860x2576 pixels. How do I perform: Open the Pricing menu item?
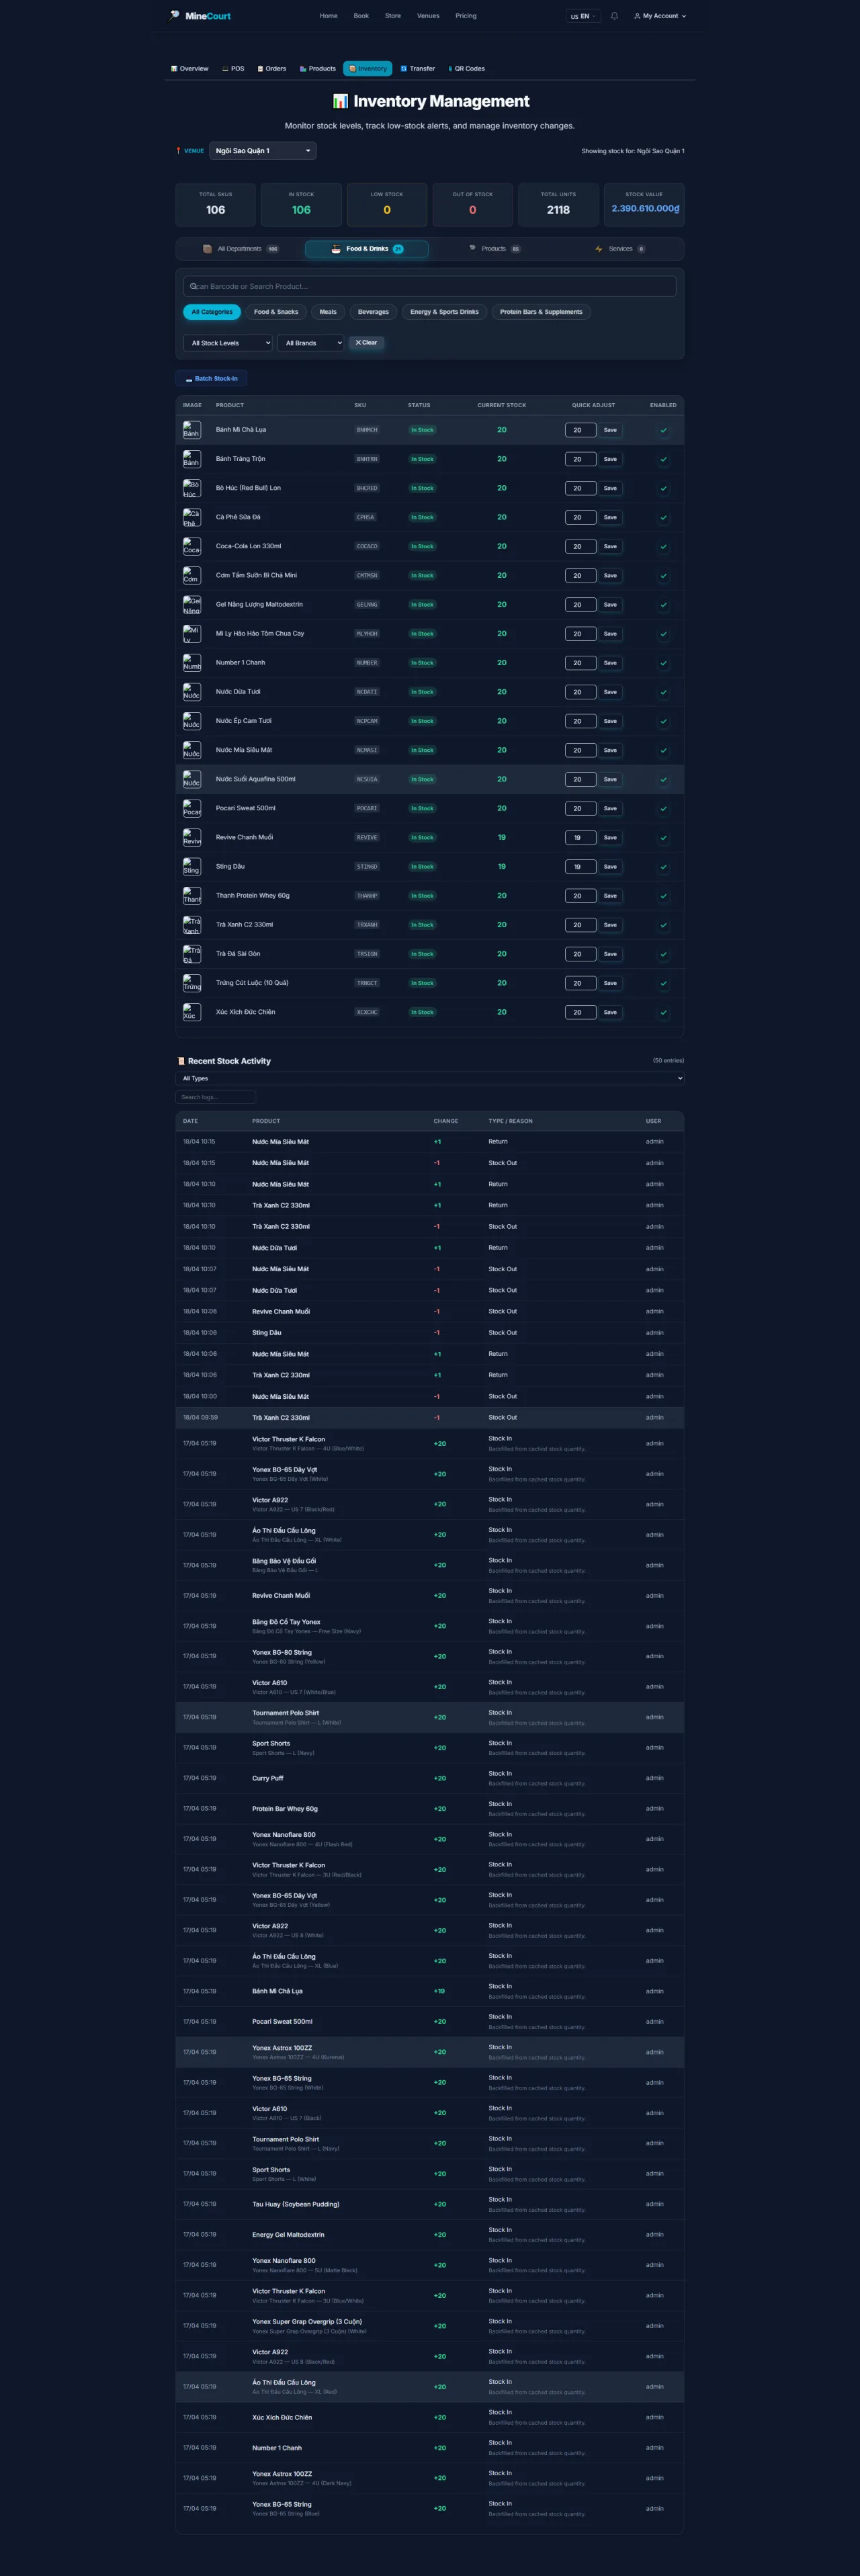466,16
